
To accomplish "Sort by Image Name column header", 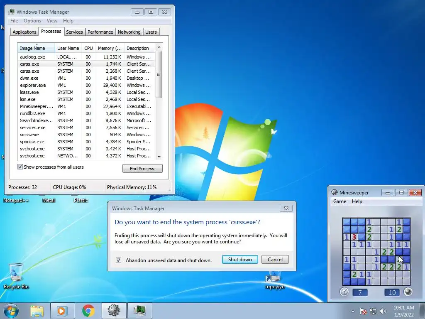I will point(37,48).
